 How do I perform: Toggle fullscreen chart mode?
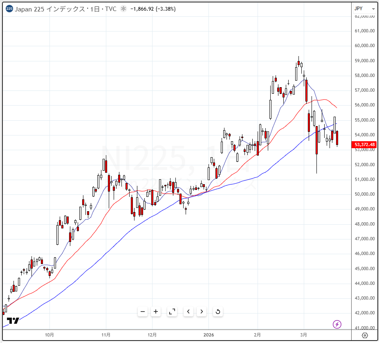pos(172,311)
